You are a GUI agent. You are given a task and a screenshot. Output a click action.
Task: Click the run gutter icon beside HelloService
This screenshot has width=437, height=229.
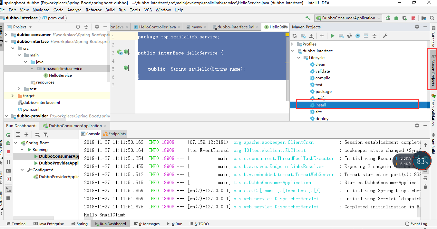coord(121,52)
